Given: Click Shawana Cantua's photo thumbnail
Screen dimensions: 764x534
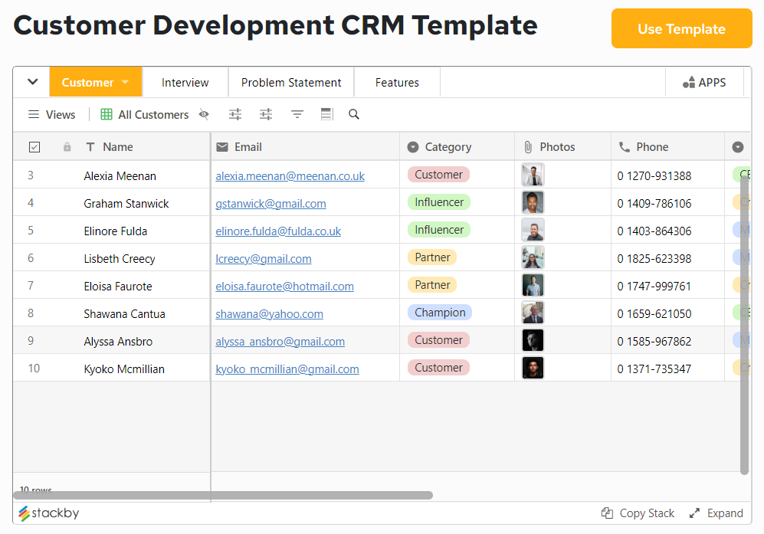Looking at the screenshot, I should tap(533, 312).
